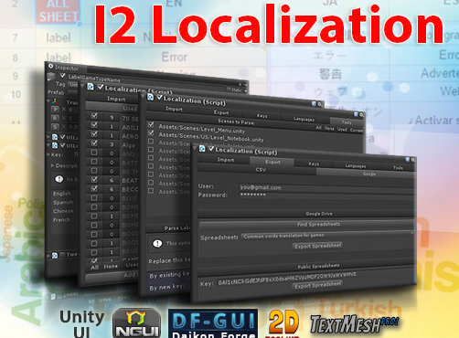Expand the Descripti foldout in Inspector

click(x=52, y=165)
